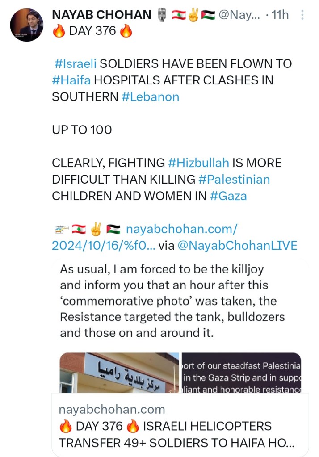Viewport: 319px width, 457px height.
Task: Tap the #Gaza hashtag
Action: pyautogui.click(x=227, y=196)
